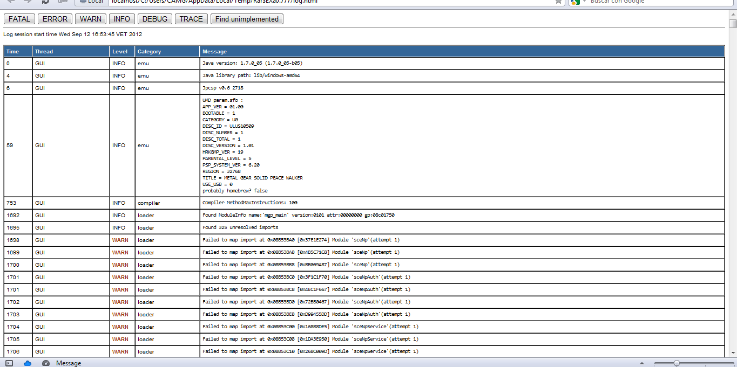The width and height of the screenshot is (737, 367).
Task: Filter log by WARN level
Action: point(91,19)
